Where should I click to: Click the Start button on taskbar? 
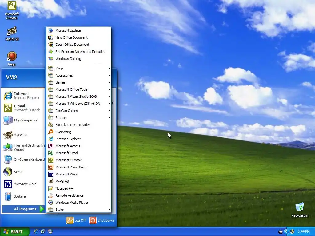click(14, 231)
